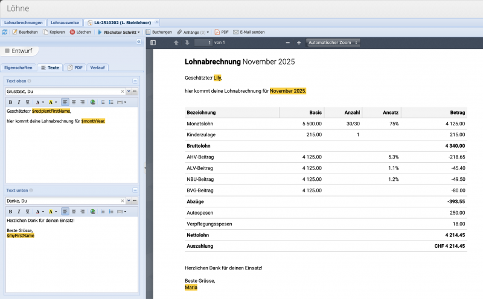
Task: Open the Grusstext, Du dropdown arrow
Action: point(129,92)
